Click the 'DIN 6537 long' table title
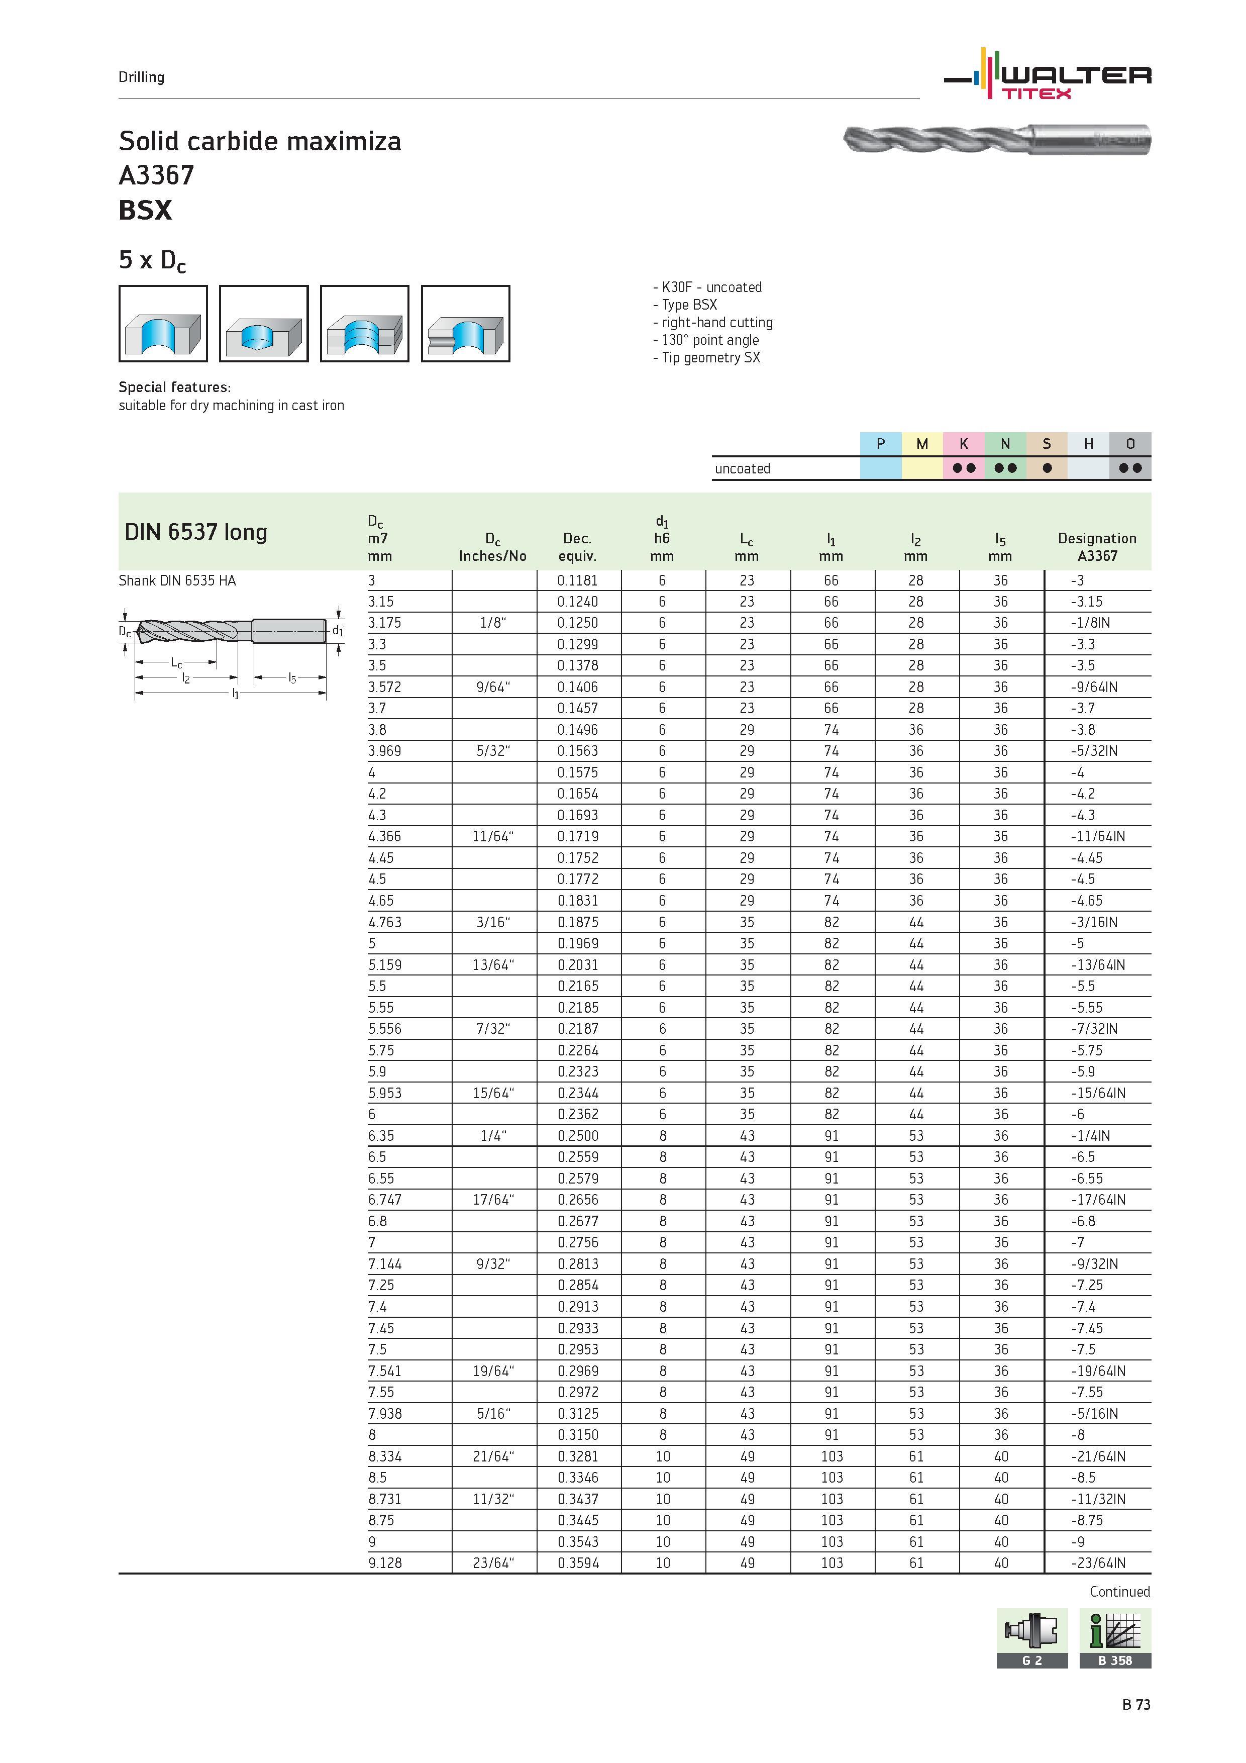 pyautogui.click(x=196, y=531)
